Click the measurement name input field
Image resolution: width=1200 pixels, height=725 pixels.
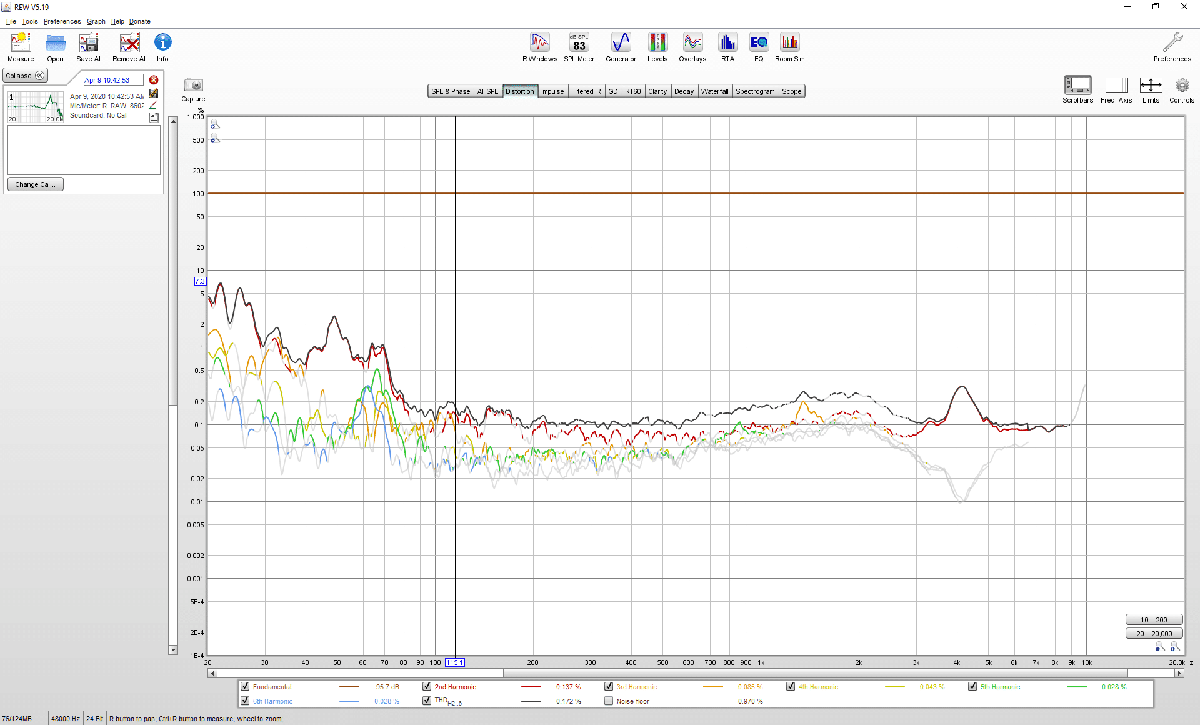[x=114, y=80]
